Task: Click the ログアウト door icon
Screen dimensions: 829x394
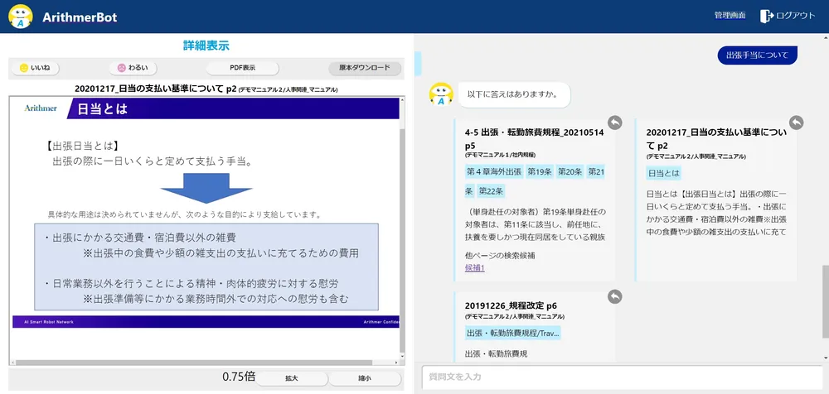Action: pyautogui.click(x=767, y=16)
